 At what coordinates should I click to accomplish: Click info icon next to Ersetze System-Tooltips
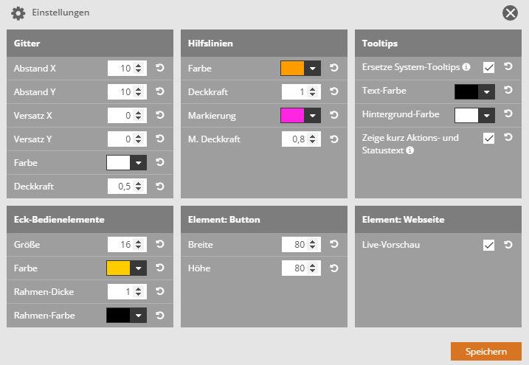tap(466, 67)
